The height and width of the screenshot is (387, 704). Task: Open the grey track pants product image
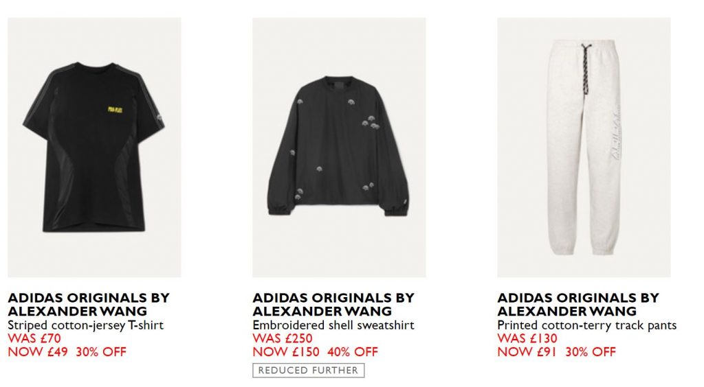584,148
